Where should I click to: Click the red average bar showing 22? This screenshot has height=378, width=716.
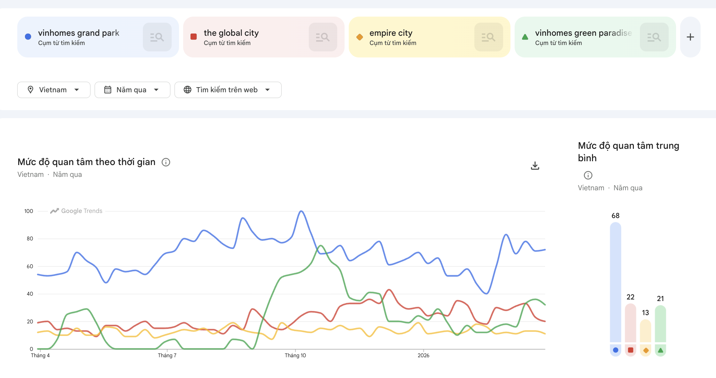(x=630, y=322)
